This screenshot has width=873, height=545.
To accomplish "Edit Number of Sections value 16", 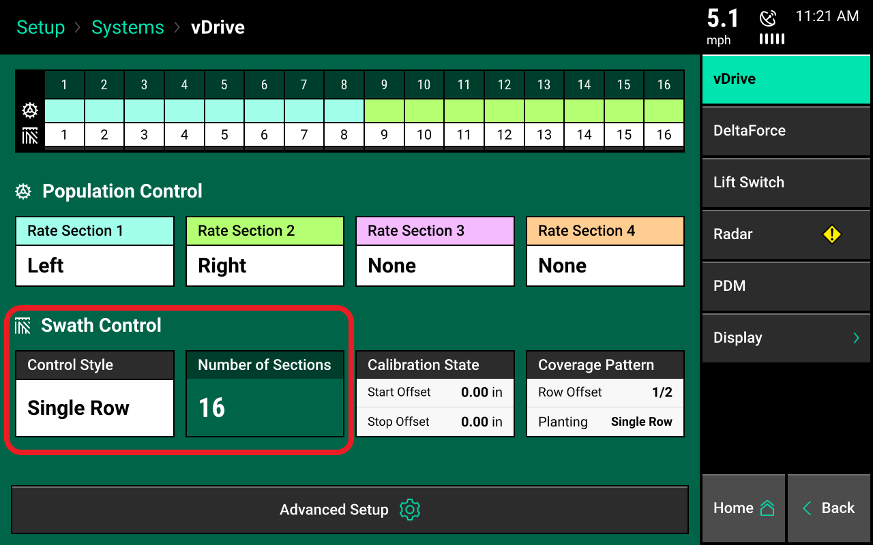I will pos(265,394).
